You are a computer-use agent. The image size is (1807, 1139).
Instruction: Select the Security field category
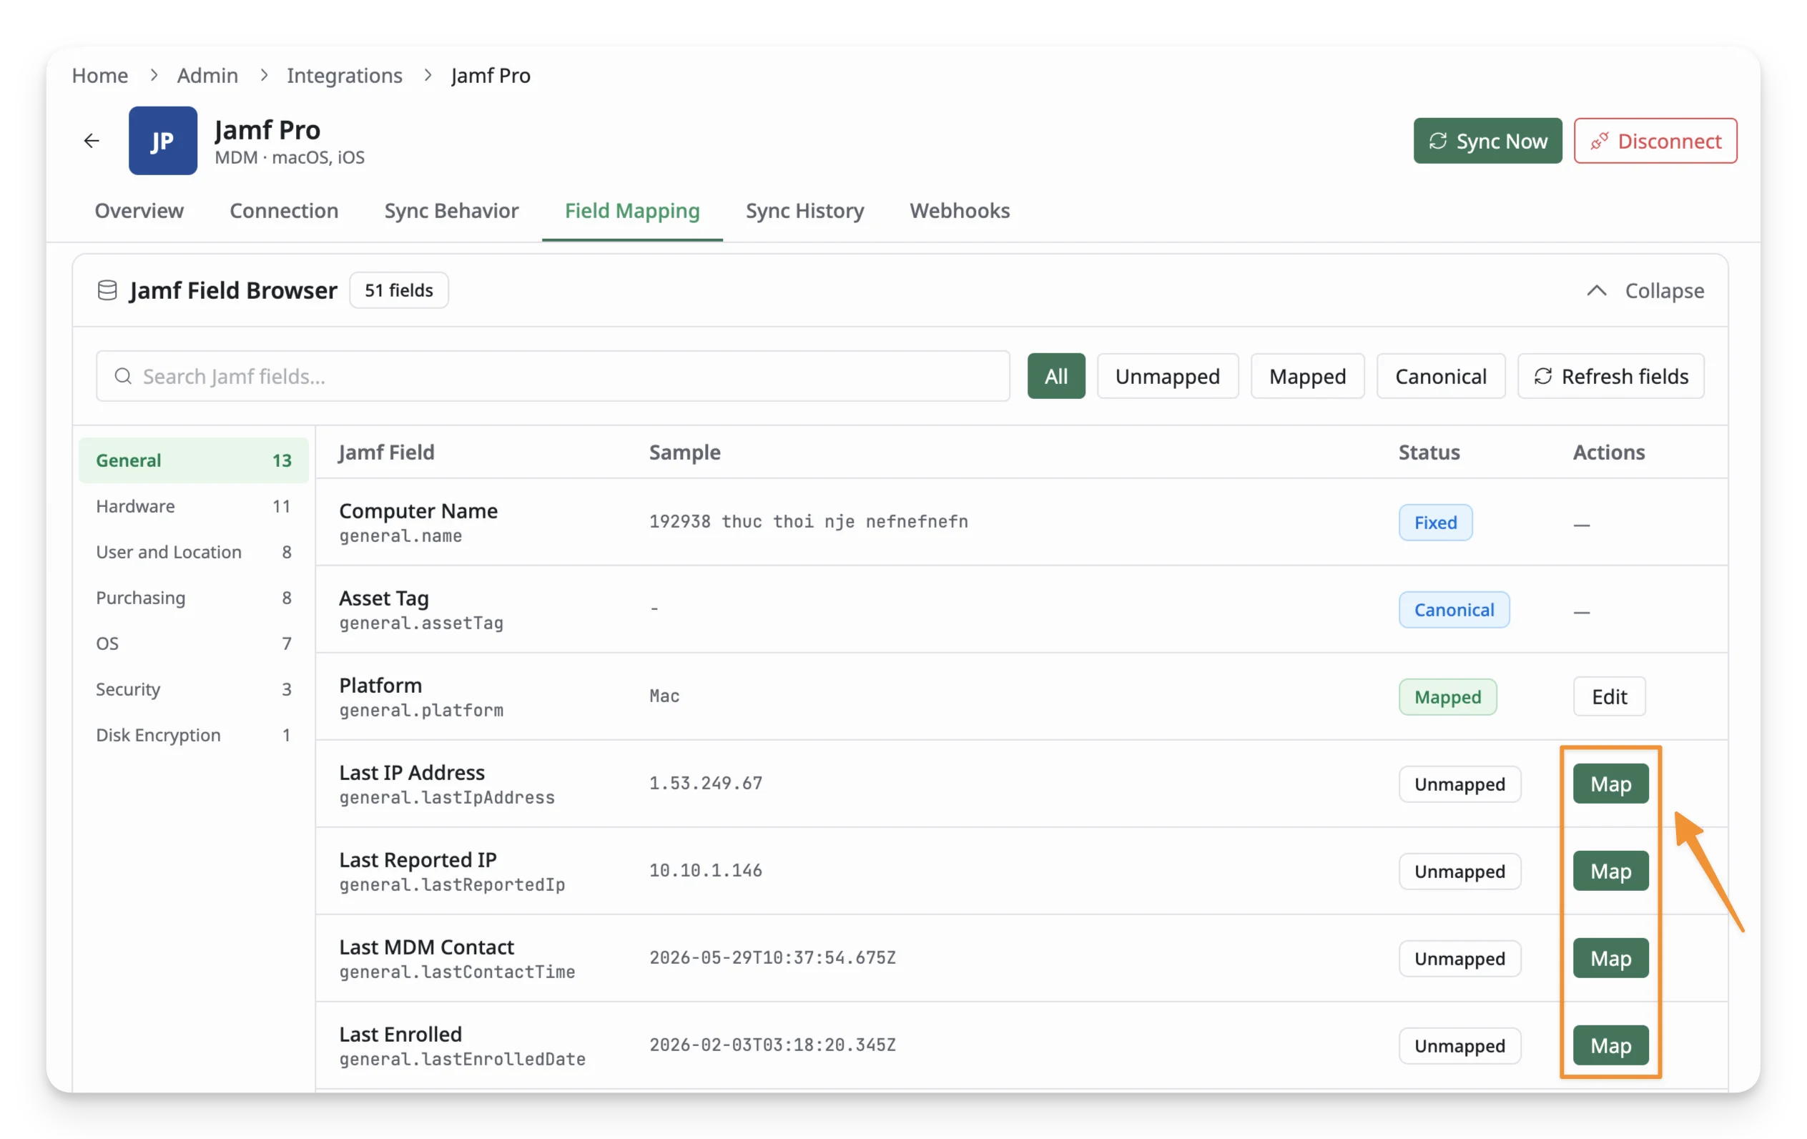click(194, 689)
